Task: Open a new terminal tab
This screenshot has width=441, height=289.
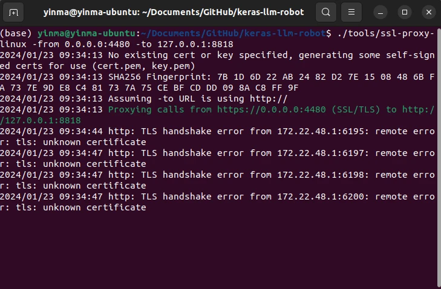Action: 13,12
